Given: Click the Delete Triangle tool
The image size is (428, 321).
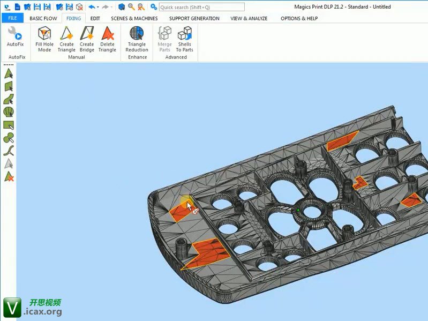Looking at the screenshot, I should (107, 39).
